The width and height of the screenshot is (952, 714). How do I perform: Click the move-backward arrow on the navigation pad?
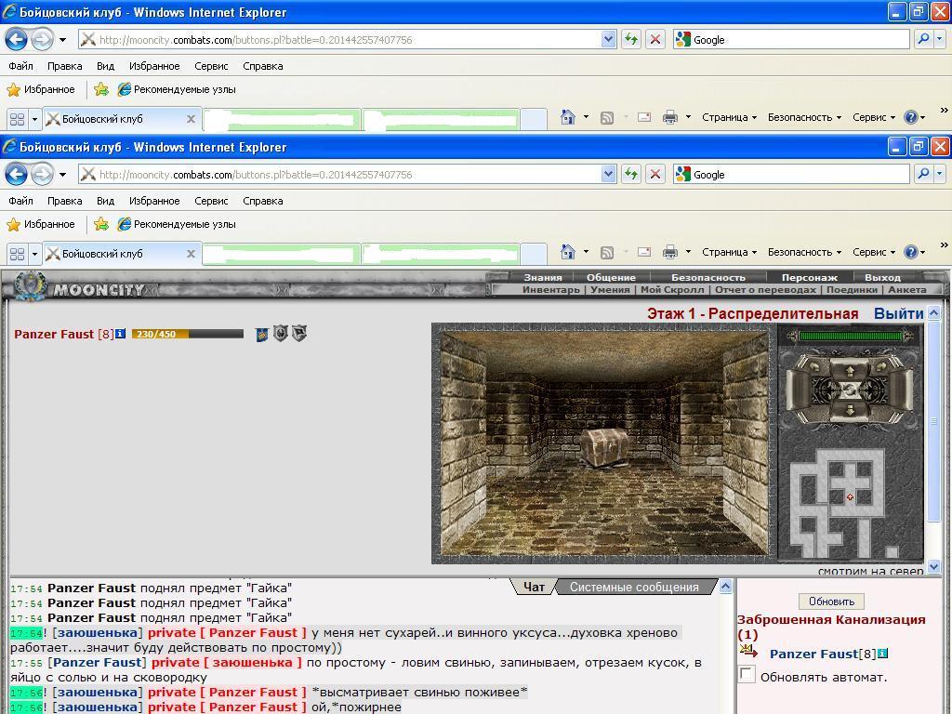[850, 410]
